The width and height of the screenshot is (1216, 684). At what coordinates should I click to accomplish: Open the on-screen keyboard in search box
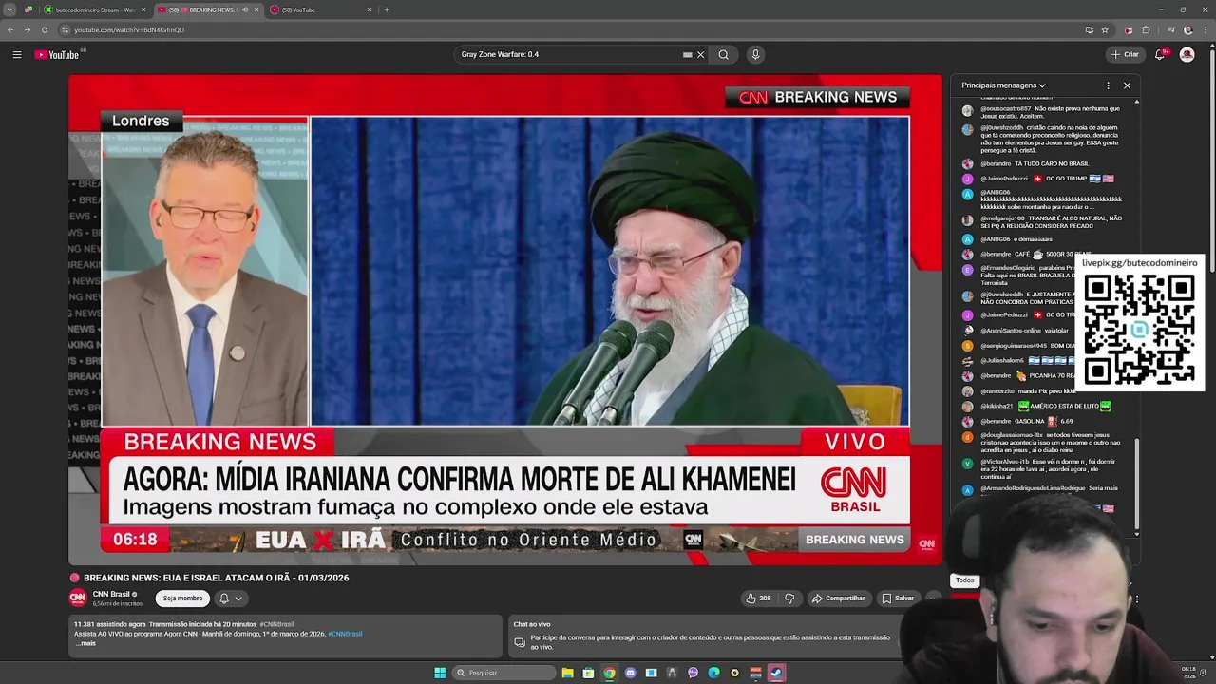688,54
